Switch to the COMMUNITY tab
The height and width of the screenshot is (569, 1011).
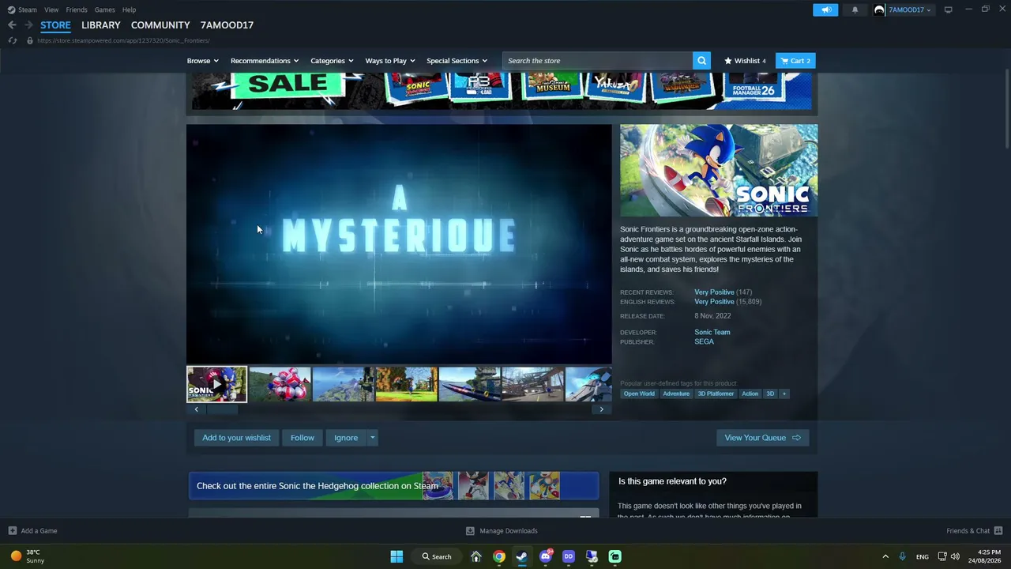(x=160, y=25)
